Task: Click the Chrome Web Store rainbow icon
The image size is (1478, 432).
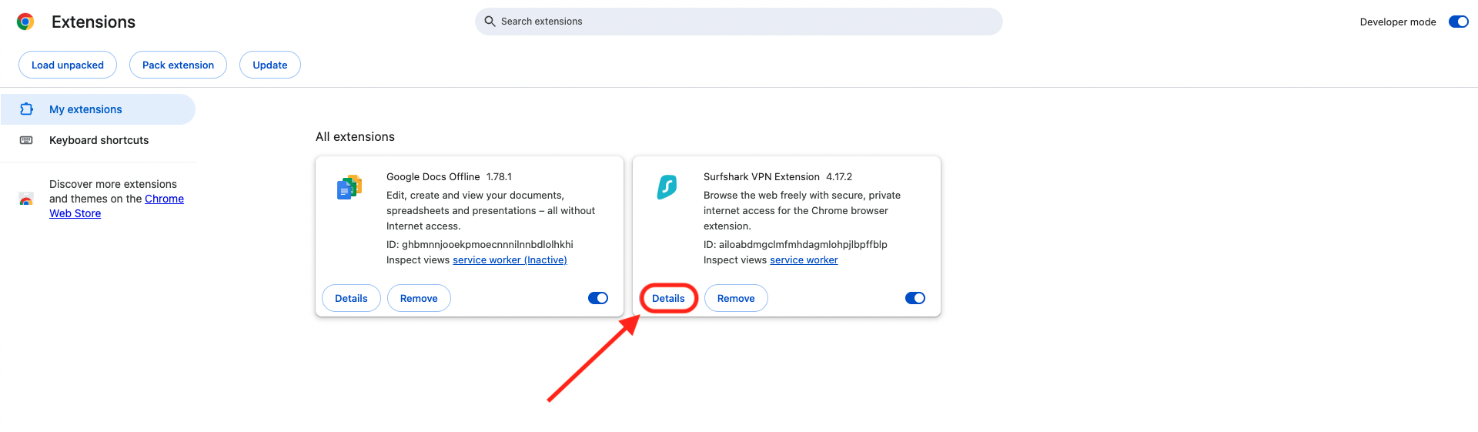Action: coord(26,199)
